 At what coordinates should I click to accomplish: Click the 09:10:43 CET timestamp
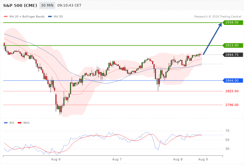69,5
